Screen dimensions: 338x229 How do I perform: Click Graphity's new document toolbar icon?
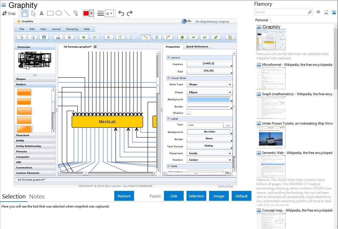pyautogui.click(x=21, y=37)
